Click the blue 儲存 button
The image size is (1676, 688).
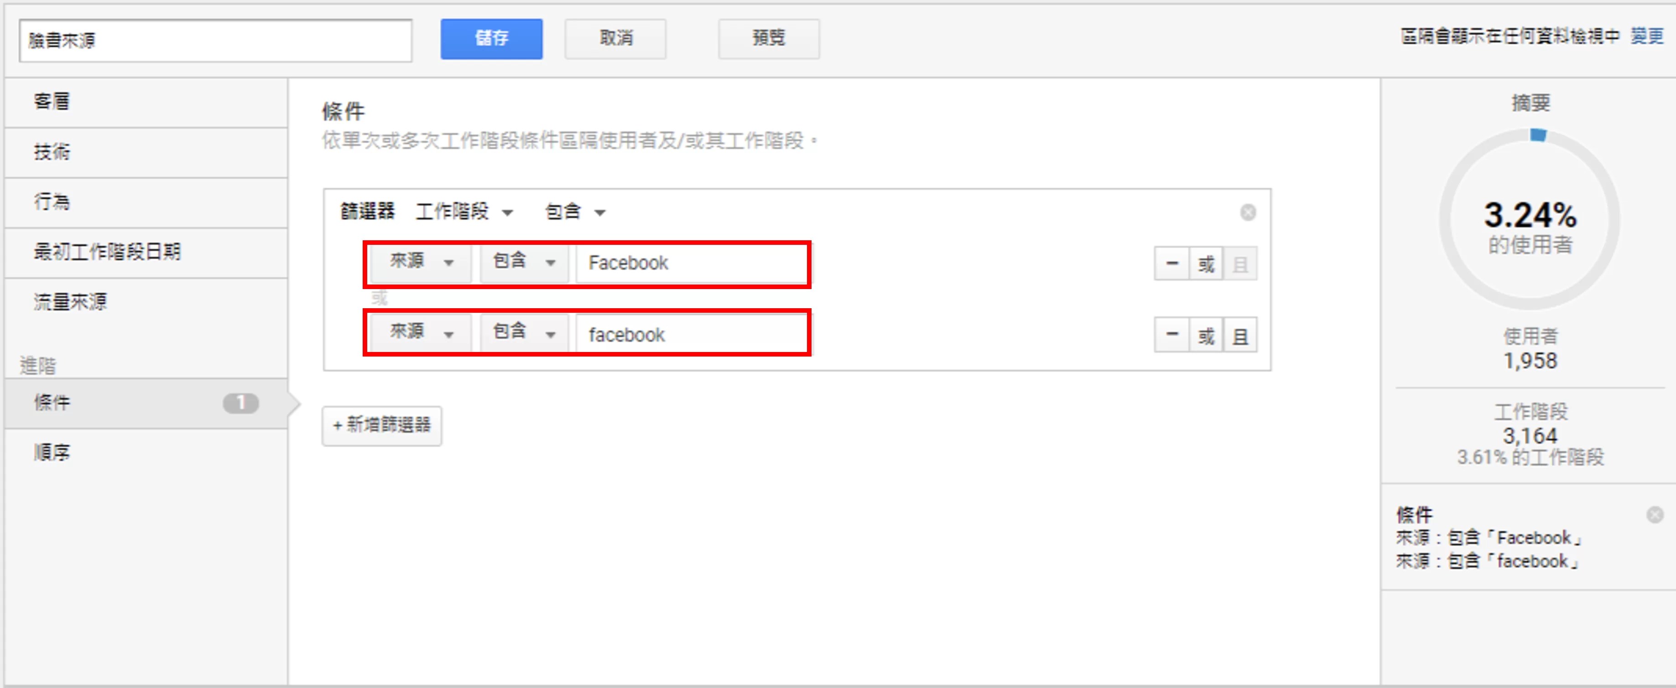491,38
